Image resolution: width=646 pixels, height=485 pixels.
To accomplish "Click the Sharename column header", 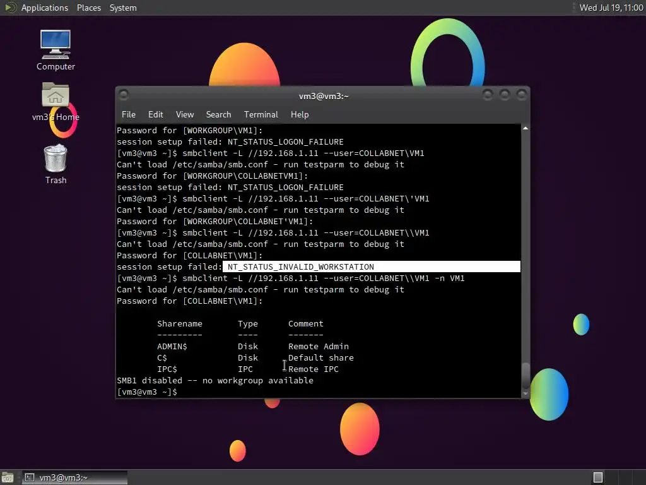I will pos(180,324).
